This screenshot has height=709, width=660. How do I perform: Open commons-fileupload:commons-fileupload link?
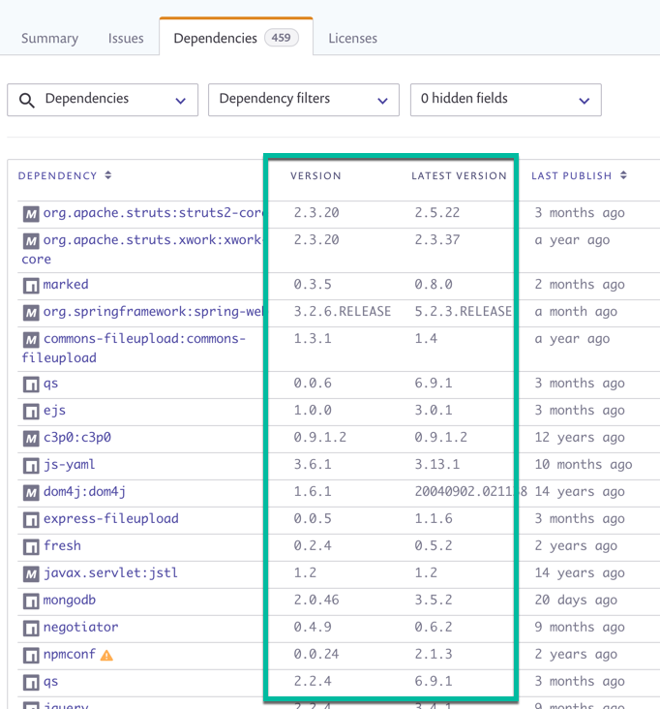coord(134,348)
